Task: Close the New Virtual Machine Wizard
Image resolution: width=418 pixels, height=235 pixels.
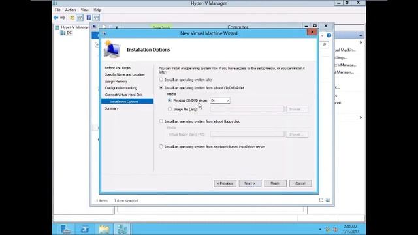Action: tap(312, 32)
